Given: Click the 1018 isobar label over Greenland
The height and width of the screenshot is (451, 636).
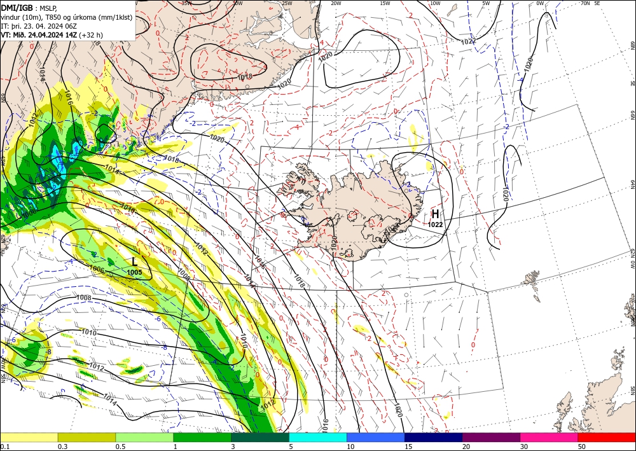Looking at the screenshot, I should pos(245,77).
